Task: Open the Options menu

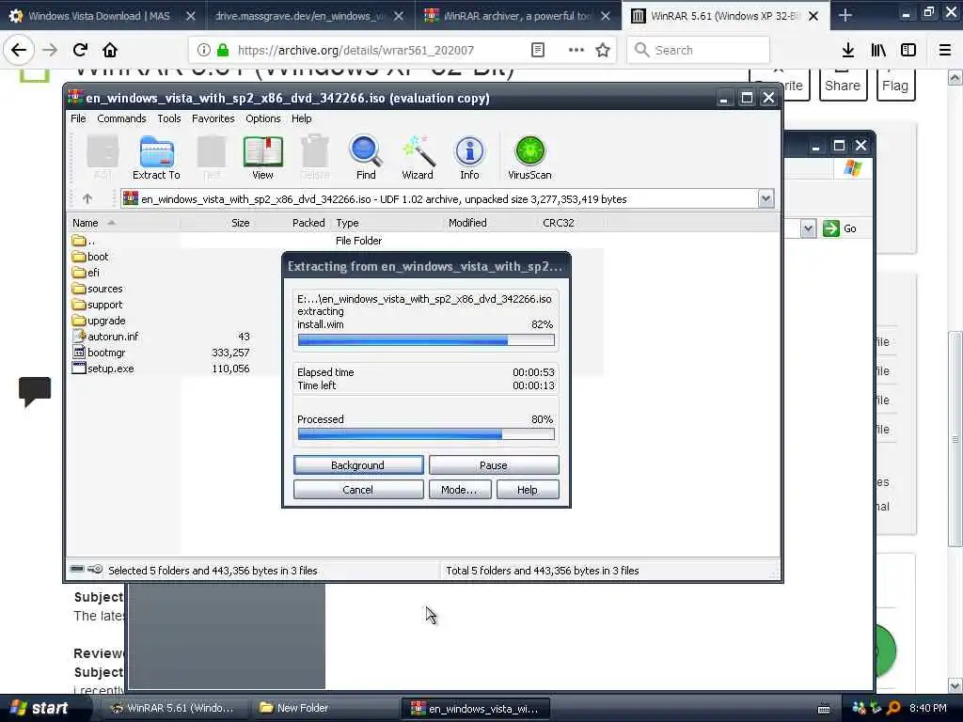Action: click(263, 118)
